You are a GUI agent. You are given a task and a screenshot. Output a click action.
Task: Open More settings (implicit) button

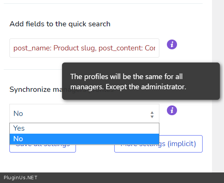[158, 144]
